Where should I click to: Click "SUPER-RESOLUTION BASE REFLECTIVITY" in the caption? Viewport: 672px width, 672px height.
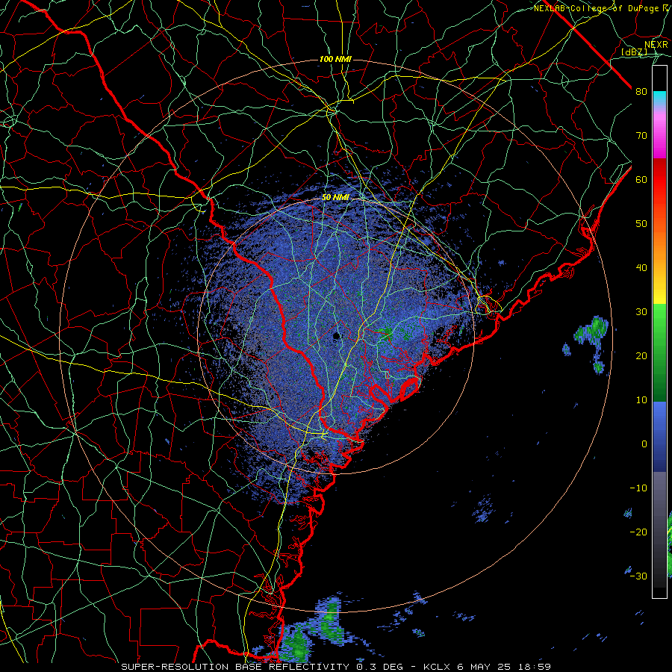(237, 667)
